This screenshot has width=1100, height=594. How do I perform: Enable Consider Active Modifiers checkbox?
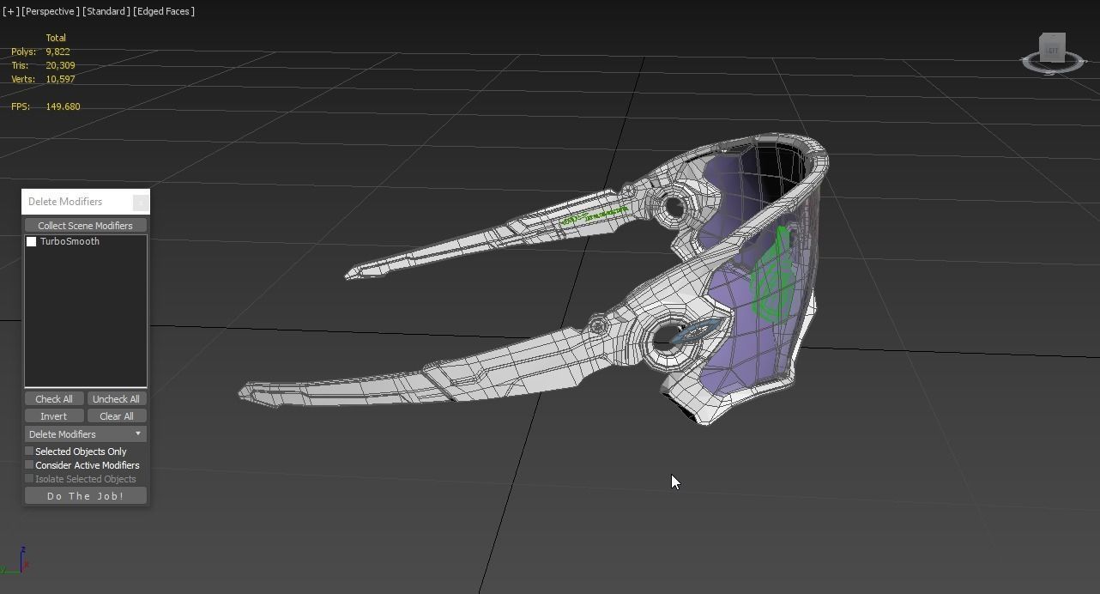30,465
